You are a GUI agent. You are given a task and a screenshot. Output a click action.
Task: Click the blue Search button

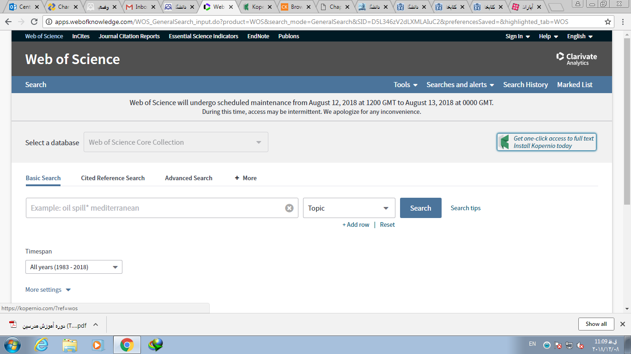tap(420, 208)
